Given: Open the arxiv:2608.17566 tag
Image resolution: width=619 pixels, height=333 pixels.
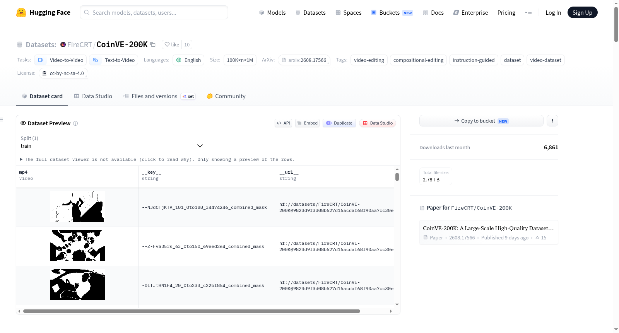Looking at the screenshot, I should coord(304,60).
